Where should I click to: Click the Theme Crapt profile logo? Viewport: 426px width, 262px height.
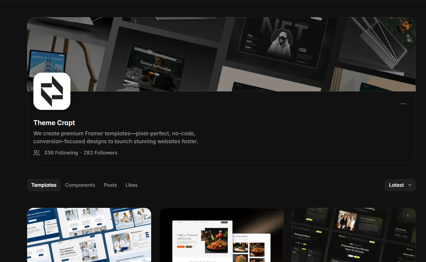tap(52, 91)
